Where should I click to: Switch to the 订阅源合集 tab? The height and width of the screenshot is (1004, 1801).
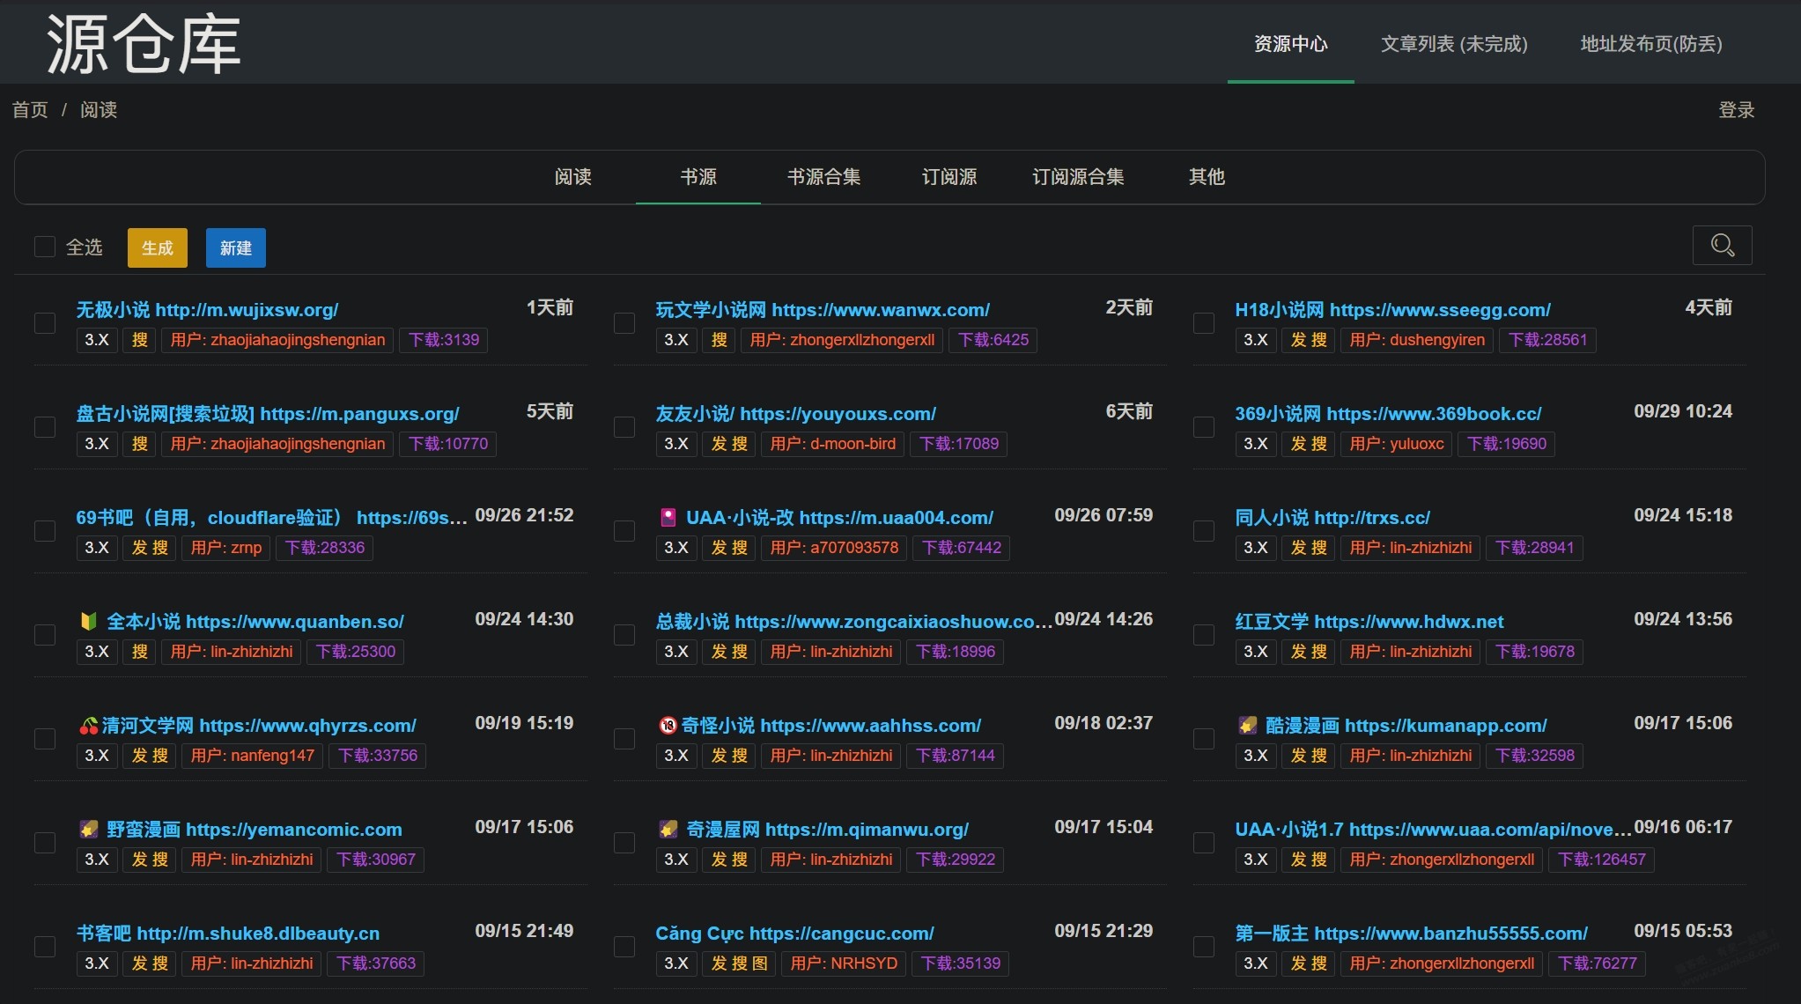(x=1078, y=176)
